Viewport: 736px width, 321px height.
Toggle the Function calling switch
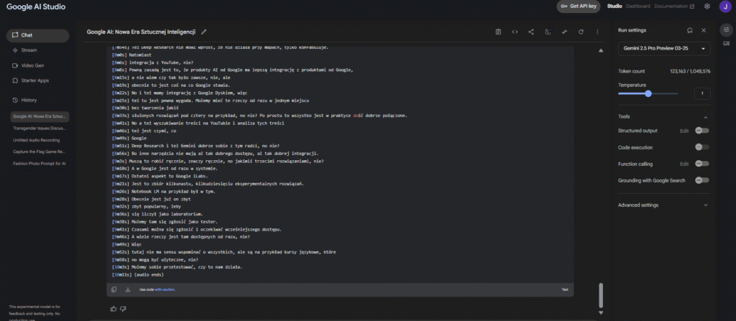(x=701, y=164)
